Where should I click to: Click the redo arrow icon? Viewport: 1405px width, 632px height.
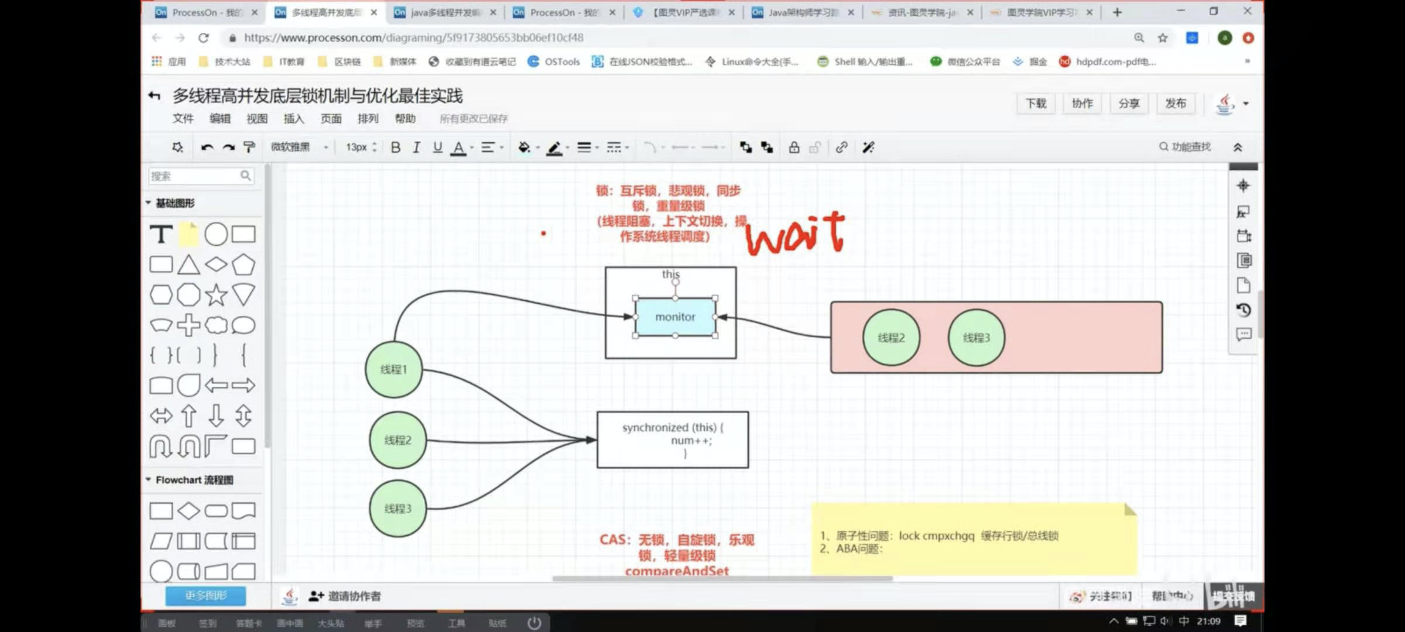228,147
